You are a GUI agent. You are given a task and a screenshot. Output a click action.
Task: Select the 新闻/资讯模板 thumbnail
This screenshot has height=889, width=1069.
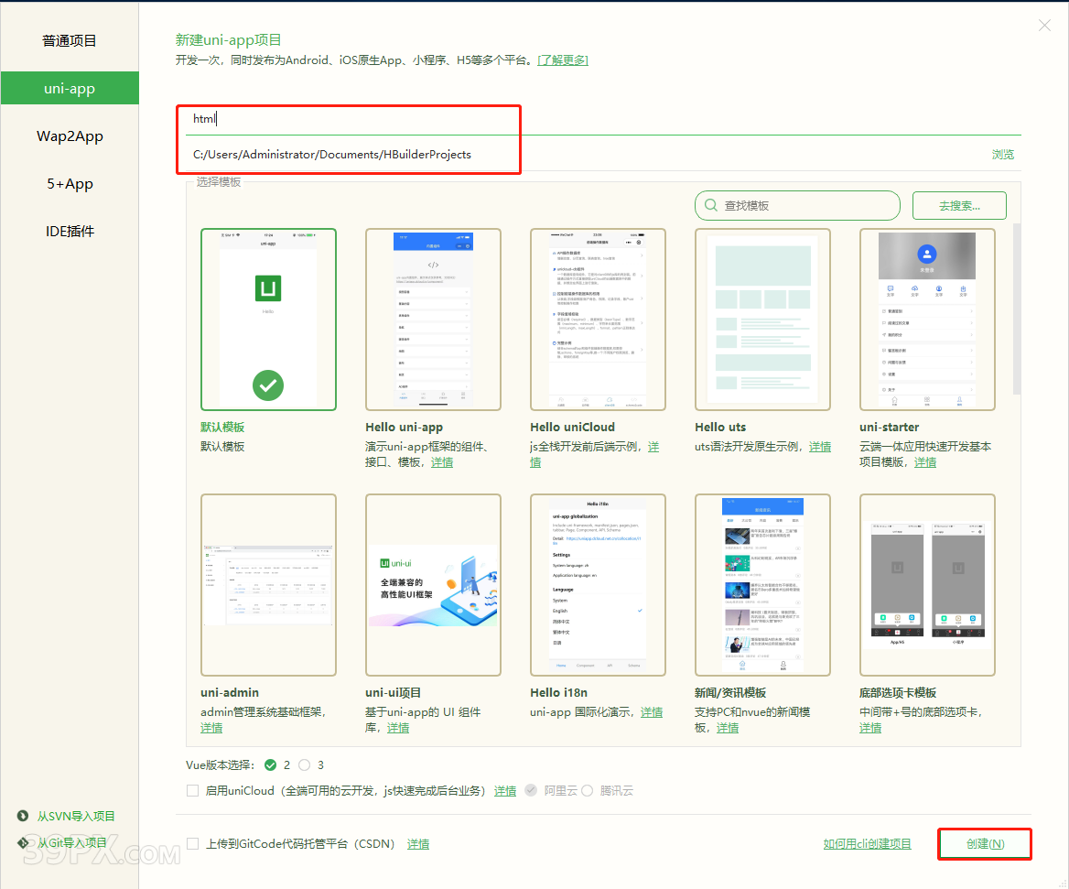(x=763, y=585)
